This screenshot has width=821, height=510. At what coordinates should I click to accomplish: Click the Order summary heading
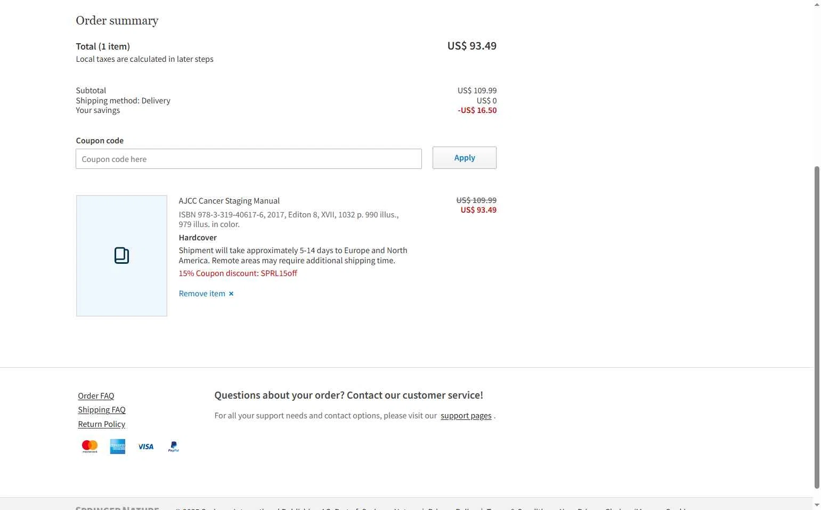[x=117, y=20]
